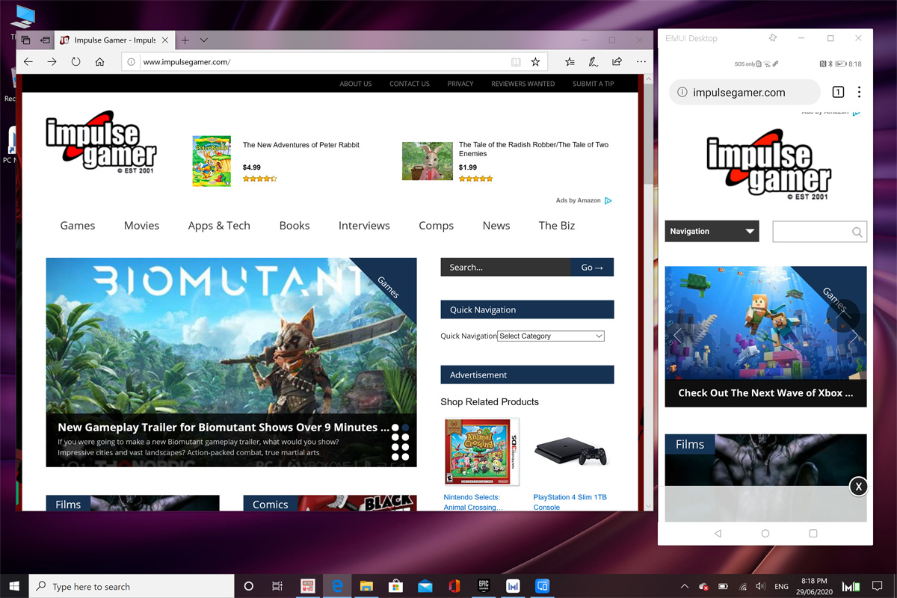Tap Android home circle in EMUI window
The width and height of the screenshot is (897, 598).
tap(765, 534)
